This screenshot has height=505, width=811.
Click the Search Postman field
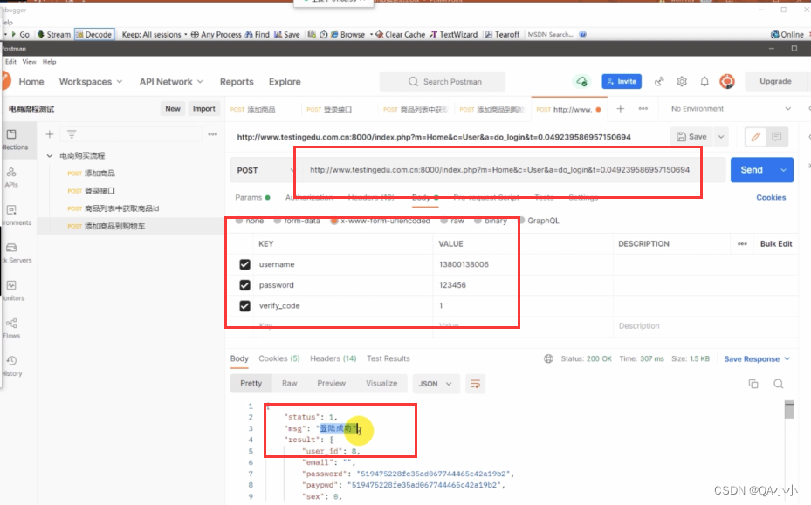[443, 82]
